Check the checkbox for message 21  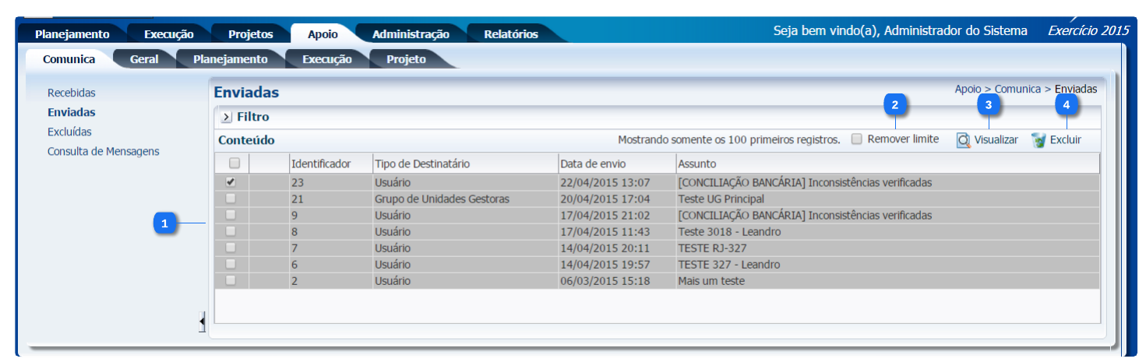pyautogui.click(x=231, y=199)
